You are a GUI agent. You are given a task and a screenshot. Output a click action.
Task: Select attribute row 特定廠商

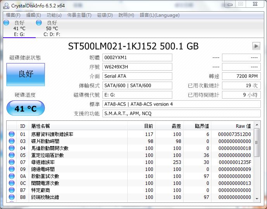pyautogui.click(x=130, y=190)
